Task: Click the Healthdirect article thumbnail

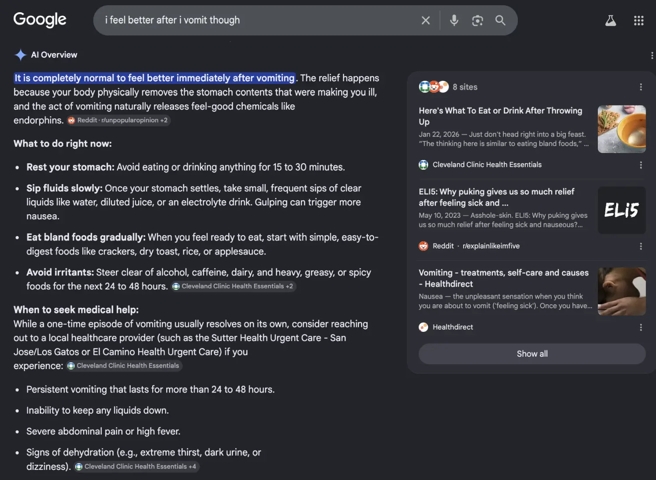Action: point(621,292)
